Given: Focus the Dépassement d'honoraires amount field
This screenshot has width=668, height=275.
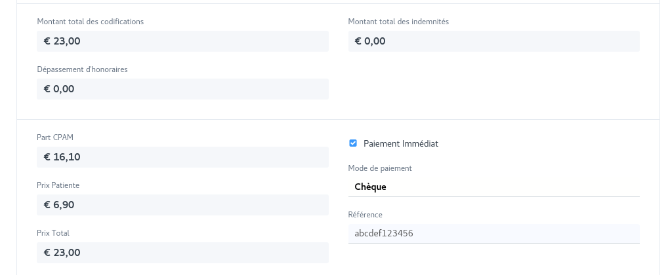Looking at the screenshot, I should 182,89.
